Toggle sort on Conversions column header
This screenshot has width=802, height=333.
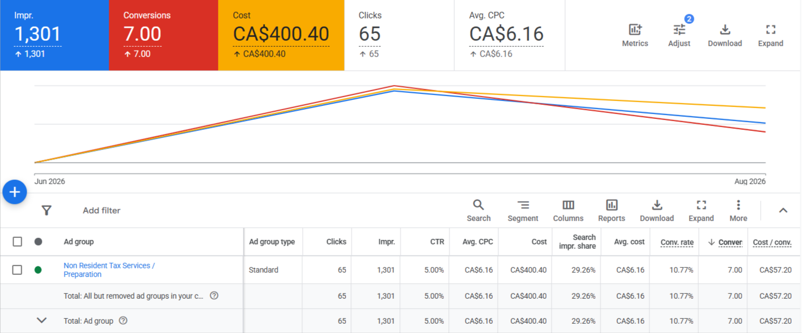726,242
